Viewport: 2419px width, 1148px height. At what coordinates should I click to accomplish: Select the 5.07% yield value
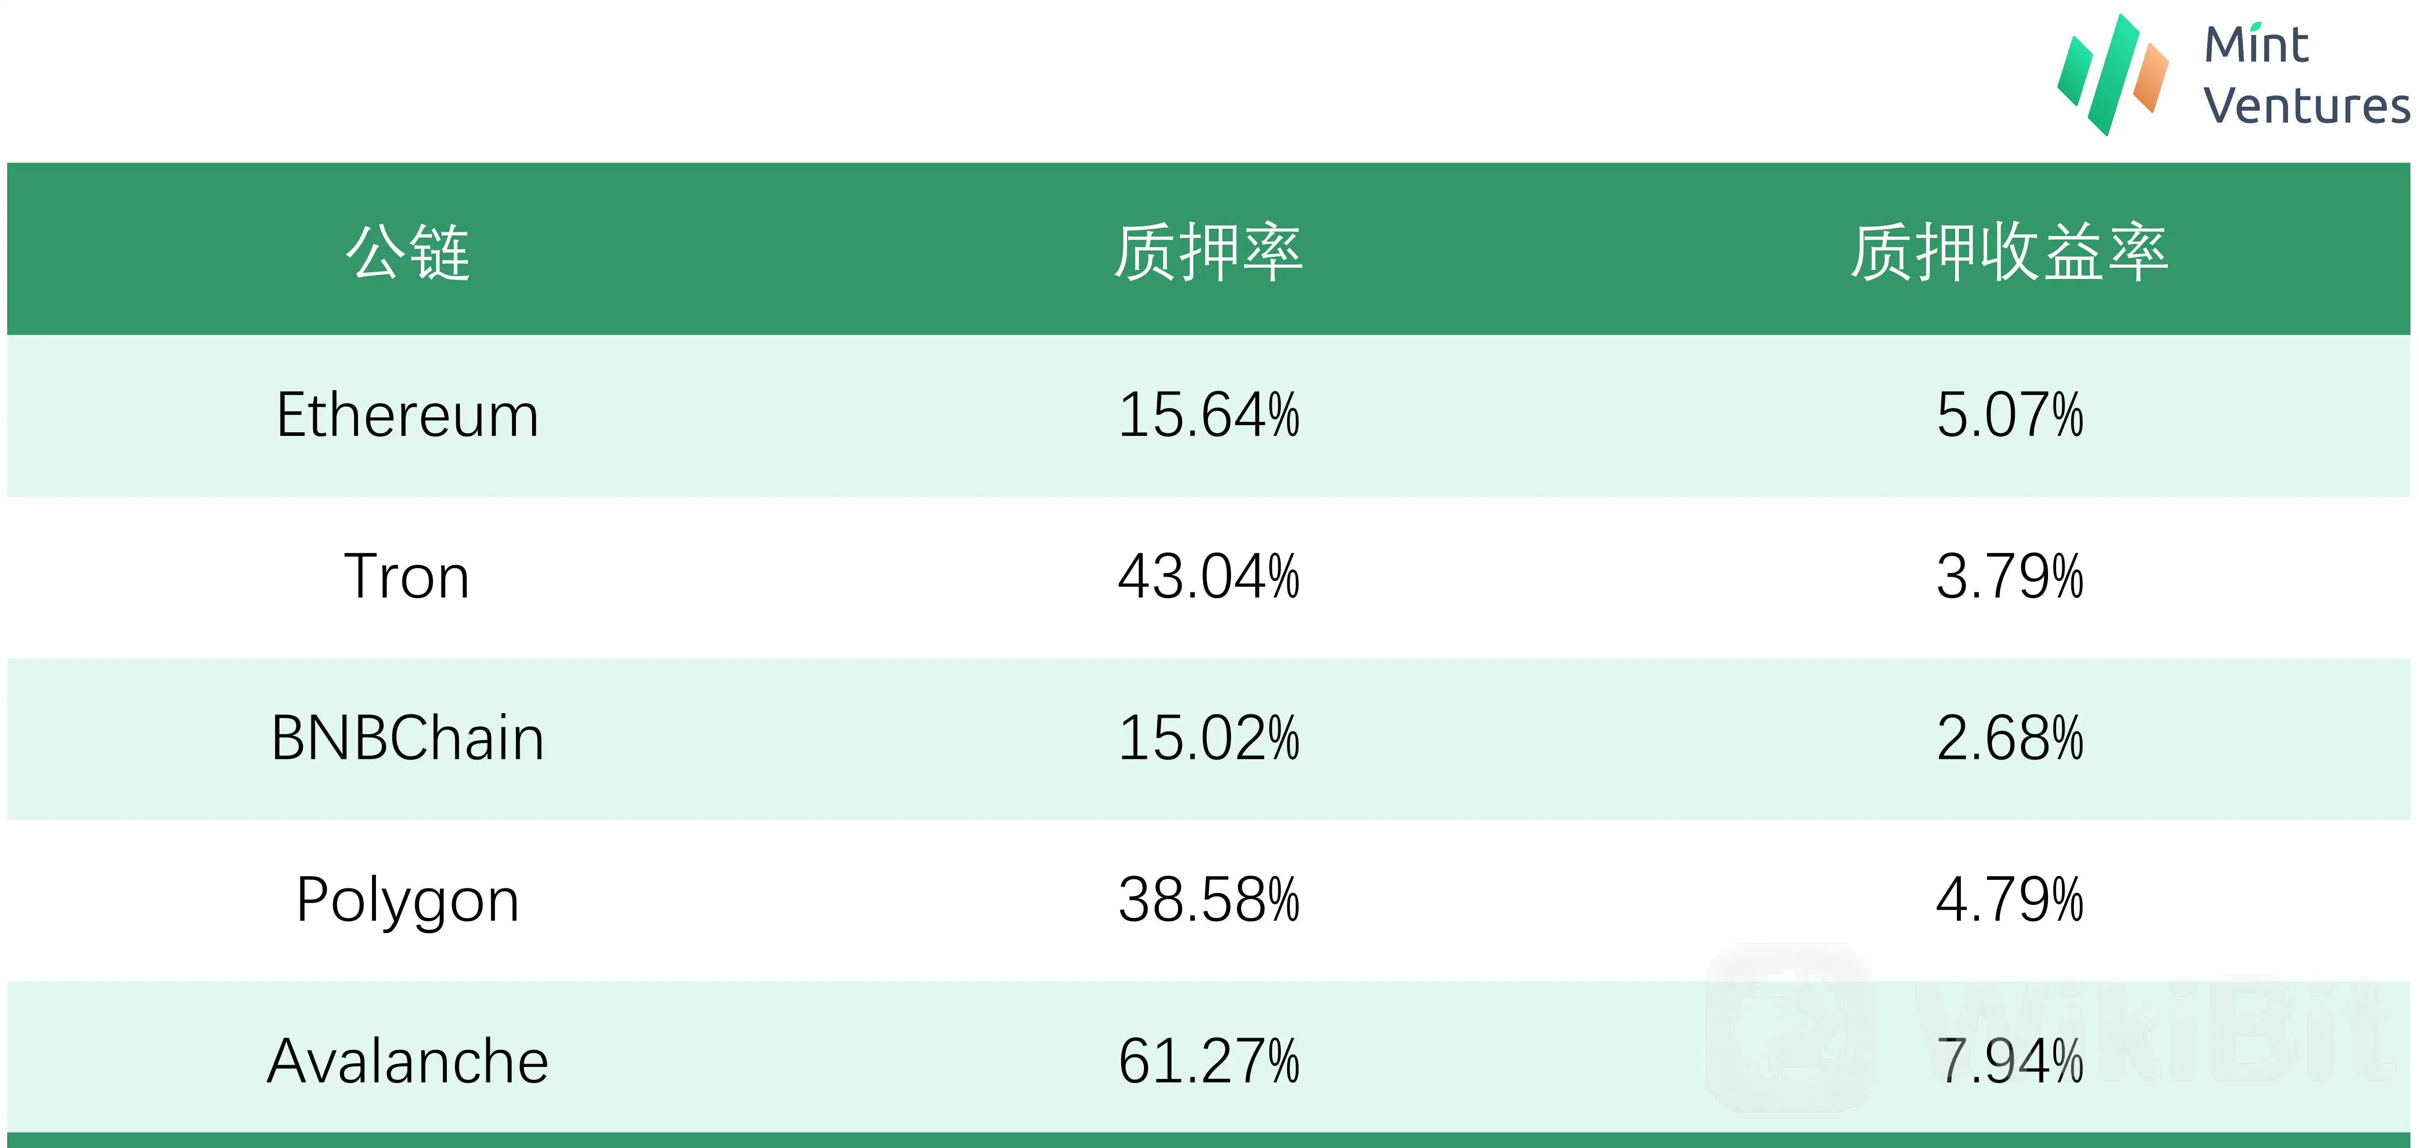click(2009, 415)
